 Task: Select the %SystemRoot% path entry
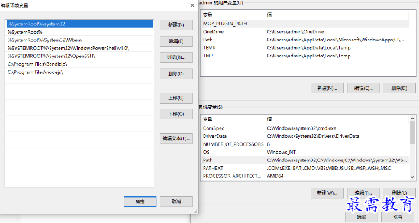tap(80, 32)
